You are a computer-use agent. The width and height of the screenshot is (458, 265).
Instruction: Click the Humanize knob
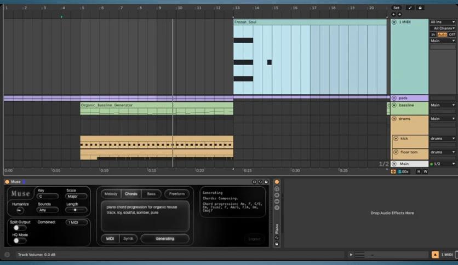click(x=20, y=210)
